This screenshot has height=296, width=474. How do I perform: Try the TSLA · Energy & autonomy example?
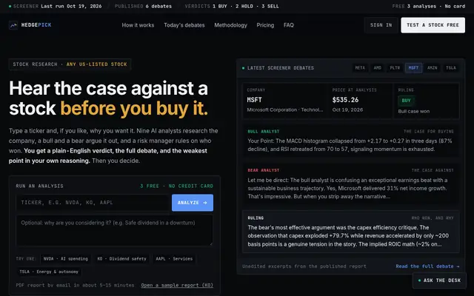point(49,272)
